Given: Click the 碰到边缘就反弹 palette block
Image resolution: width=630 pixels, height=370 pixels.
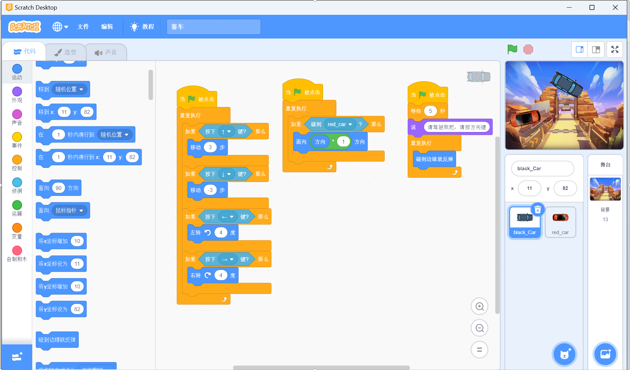Looking at the screenshot, I should click(57, 340).
